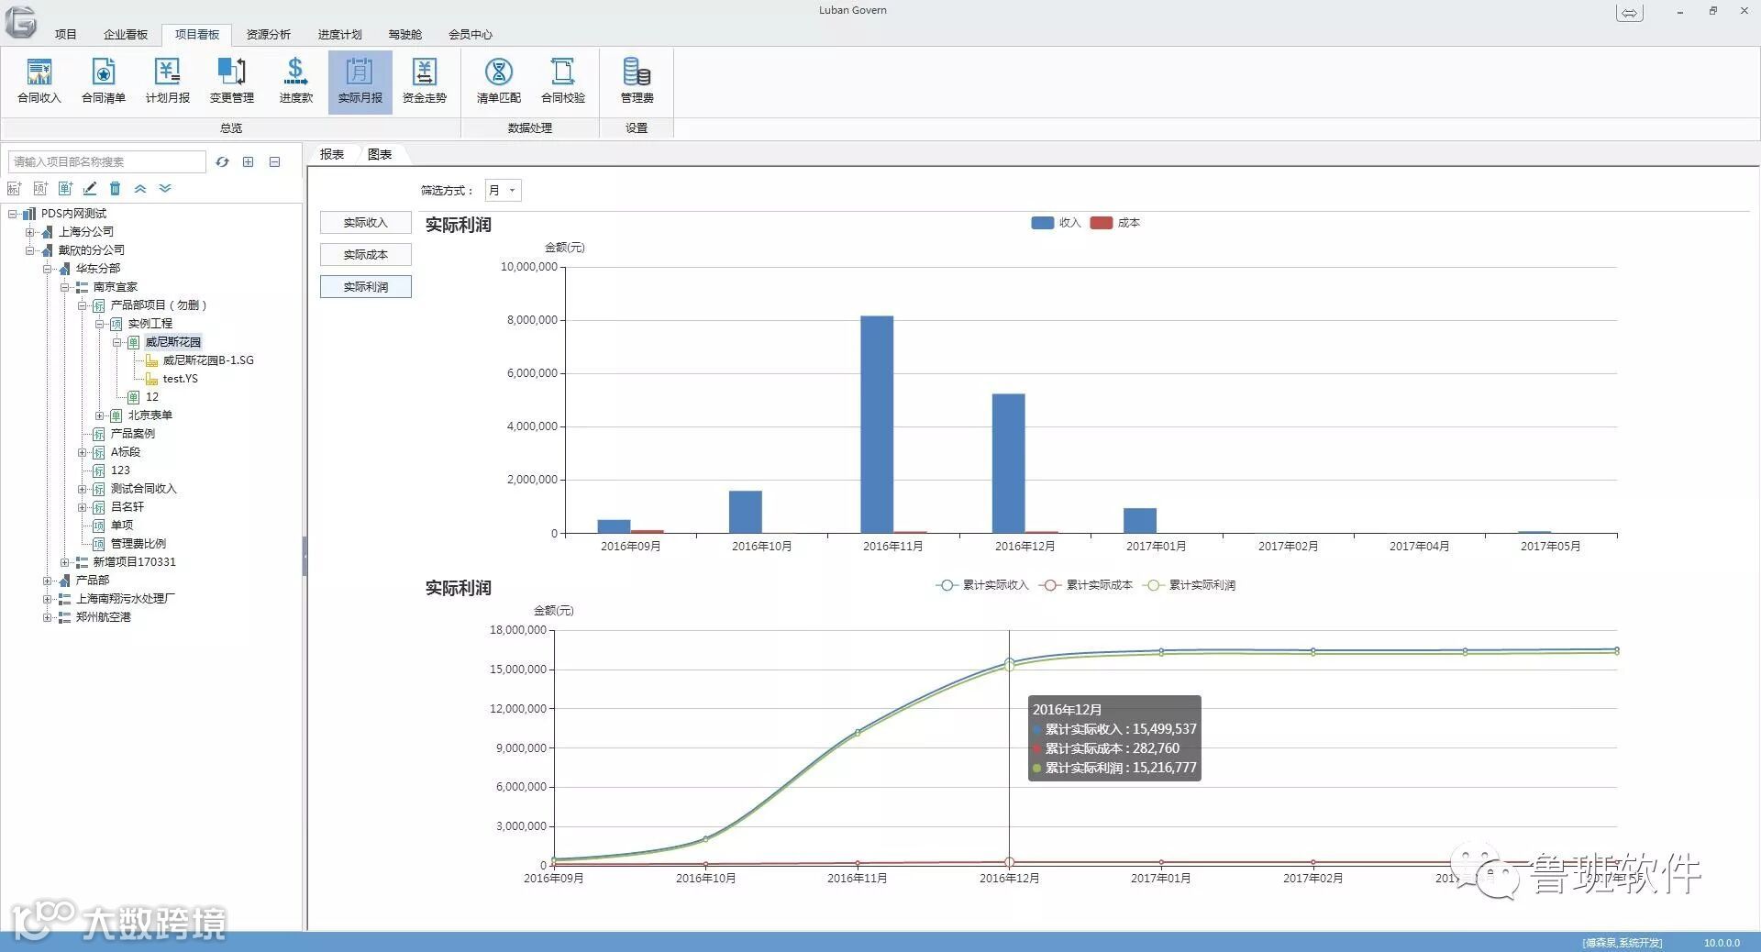1761x952 pixels.
Task: Click the 资金走势 icon
Action: (x=425, y=81)
